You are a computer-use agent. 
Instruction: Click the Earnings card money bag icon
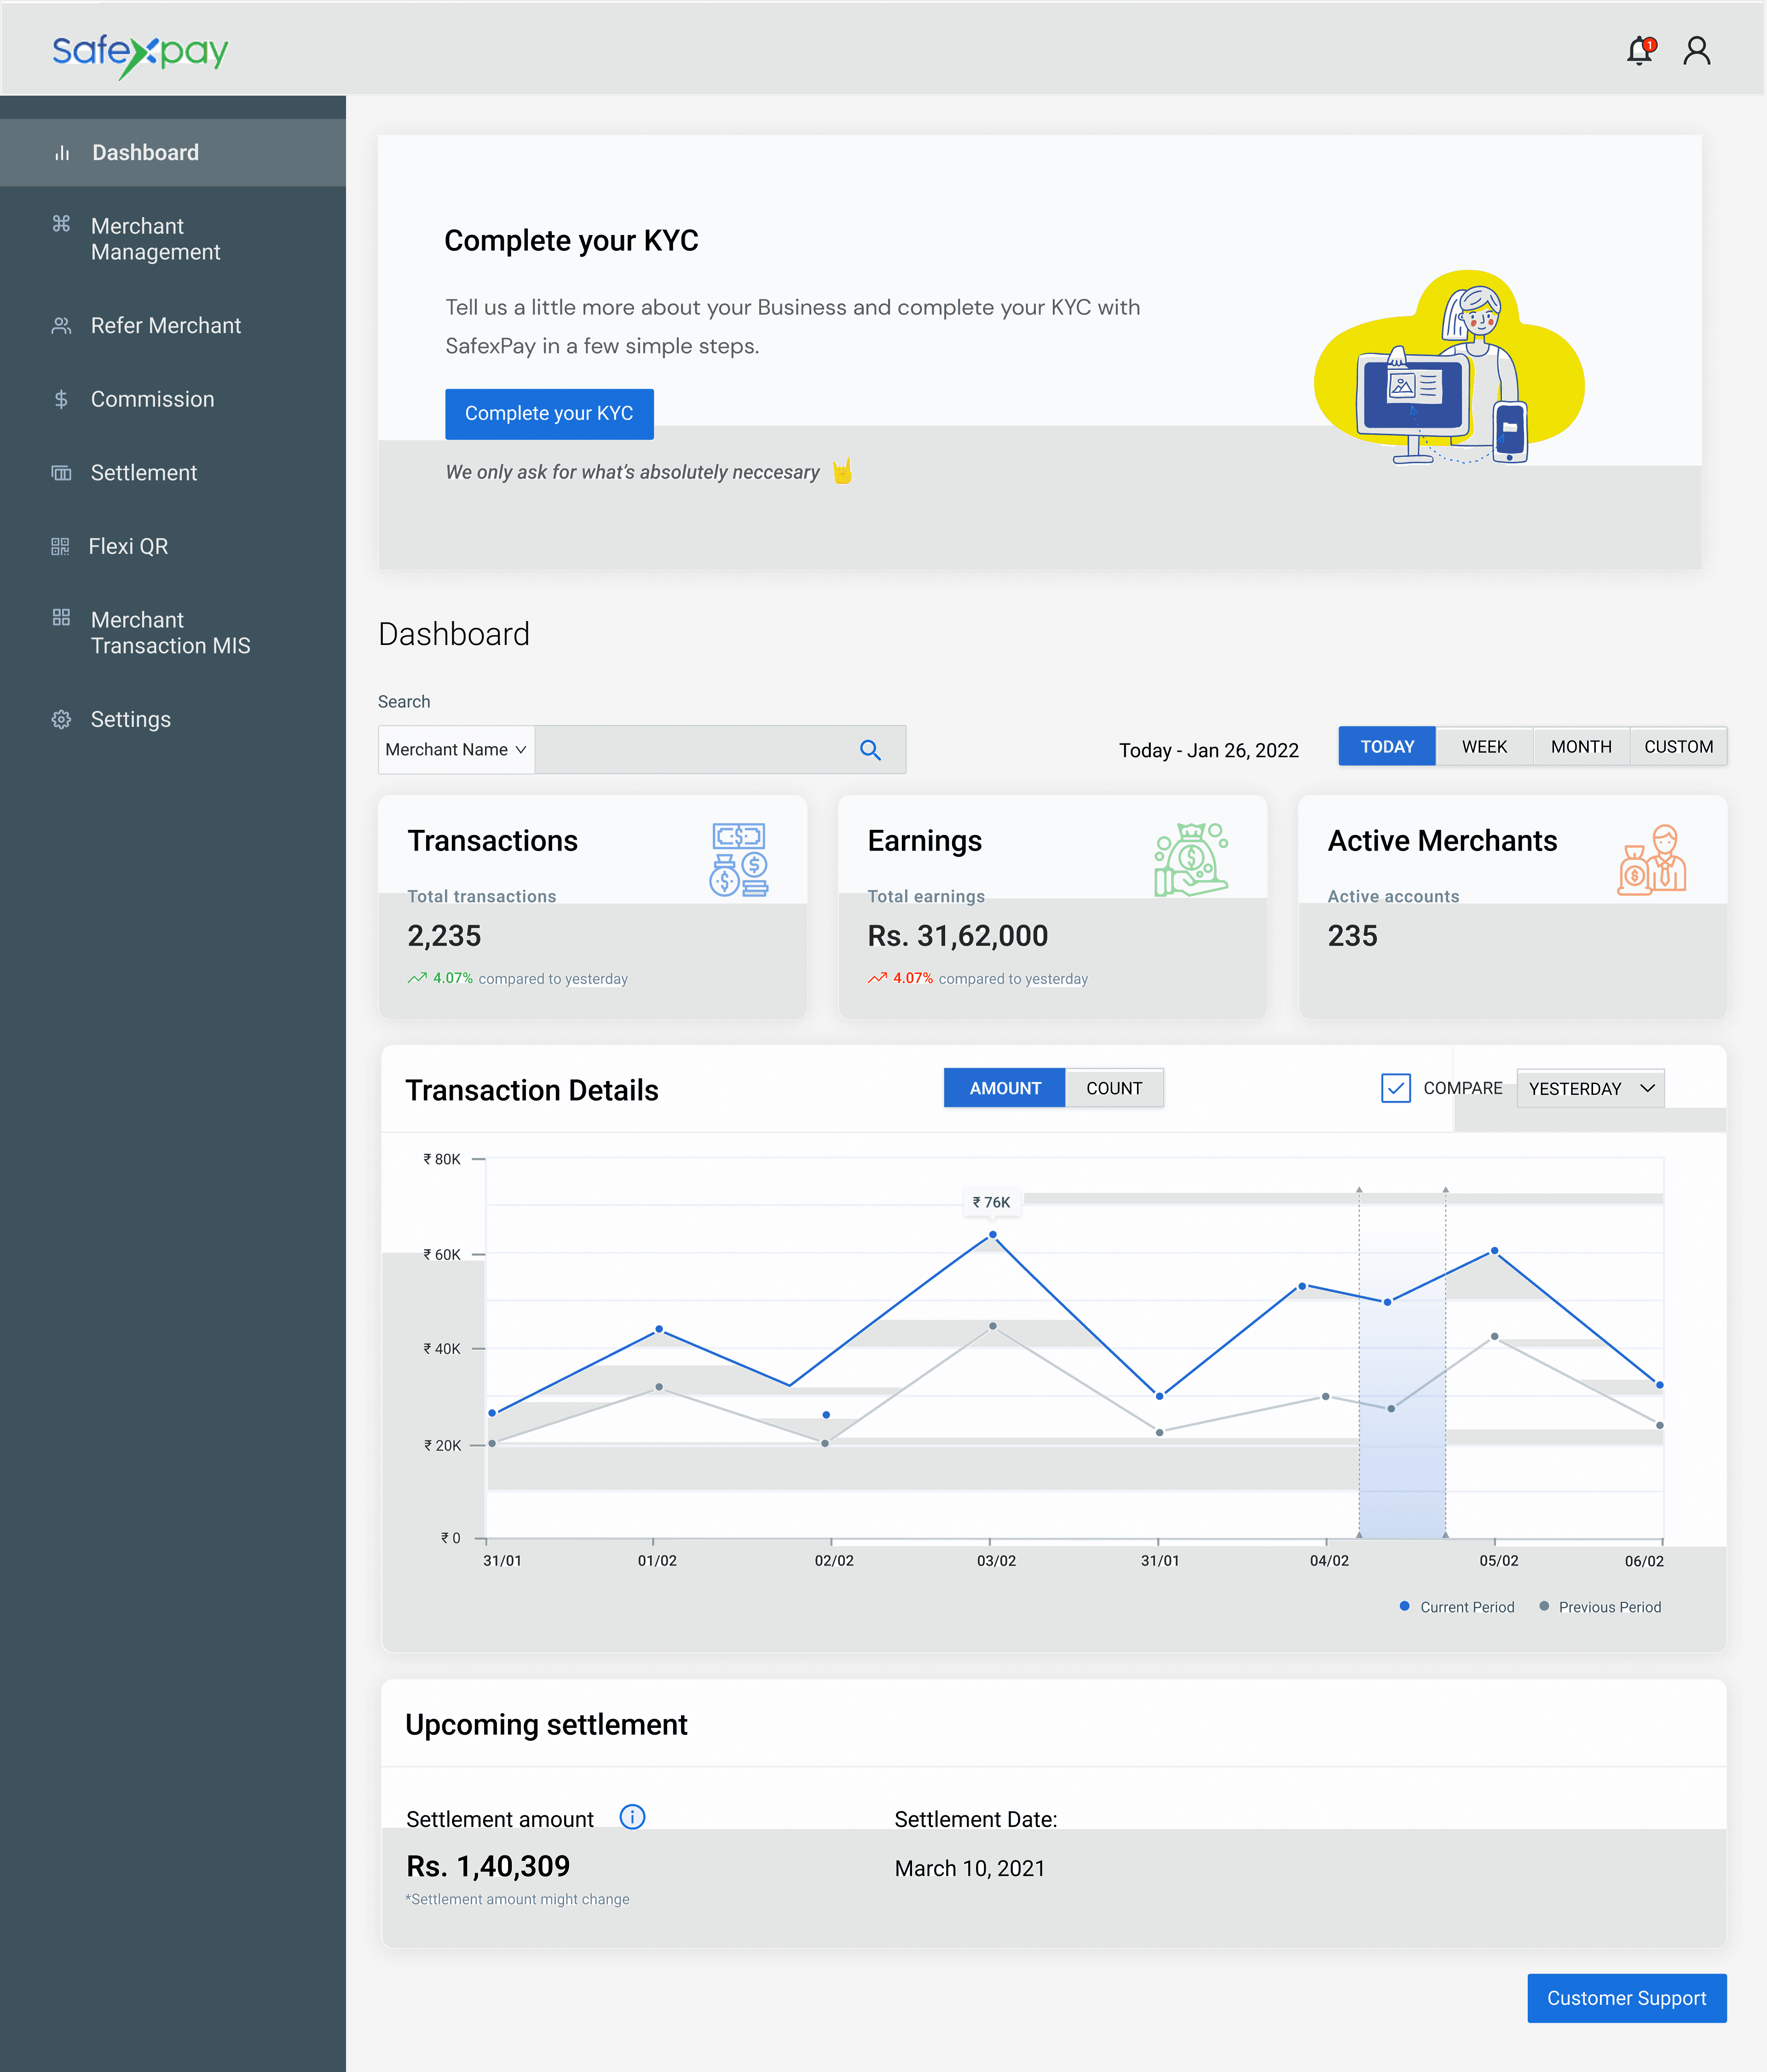[x=1191, y=860]
